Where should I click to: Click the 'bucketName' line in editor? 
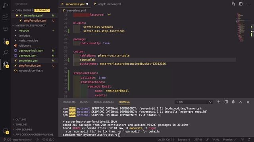pos(123,64)
